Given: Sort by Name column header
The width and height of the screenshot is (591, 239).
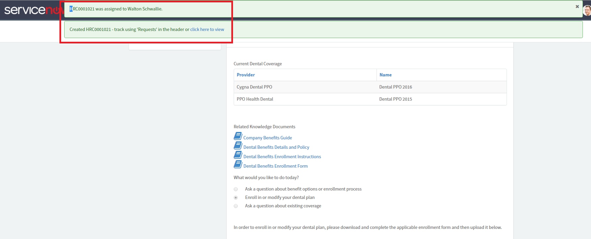Looking at the screenshot, I should (x=385, y=75).
